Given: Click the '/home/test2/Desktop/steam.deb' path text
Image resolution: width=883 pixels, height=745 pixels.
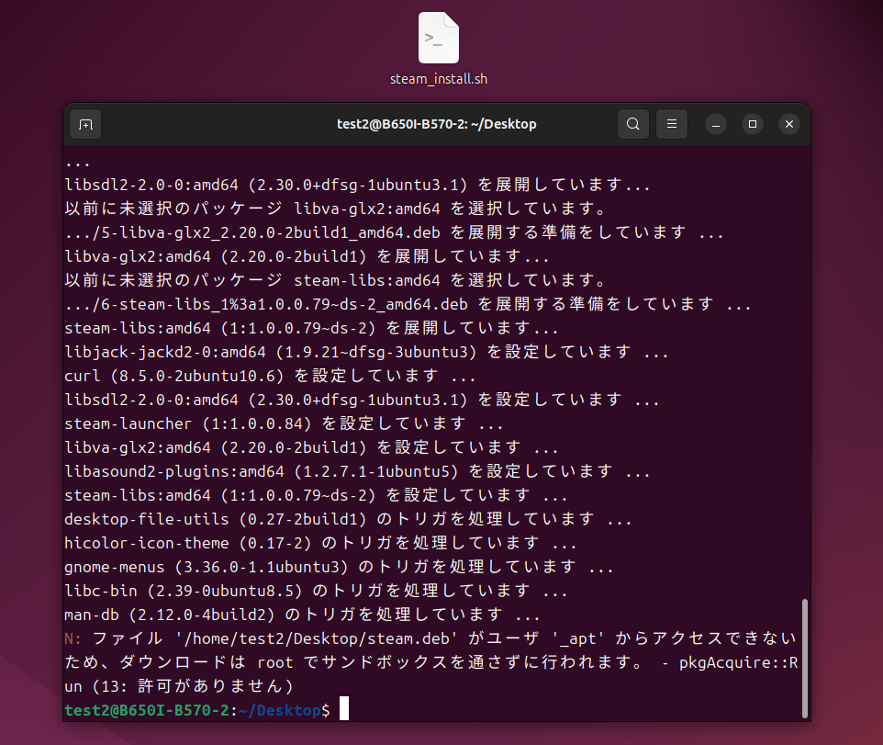Looking at the screenshot, I should pyautogui.click(x=316, y=638).
